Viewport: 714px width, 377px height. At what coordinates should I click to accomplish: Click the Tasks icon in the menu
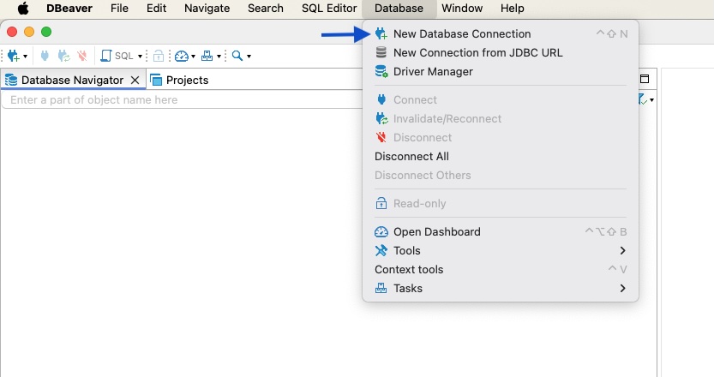(381, 288)
